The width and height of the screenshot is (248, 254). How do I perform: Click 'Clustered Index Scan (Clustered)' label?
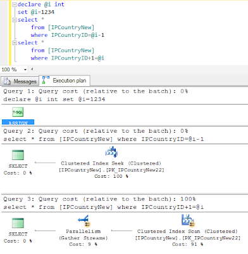[187, 231]
